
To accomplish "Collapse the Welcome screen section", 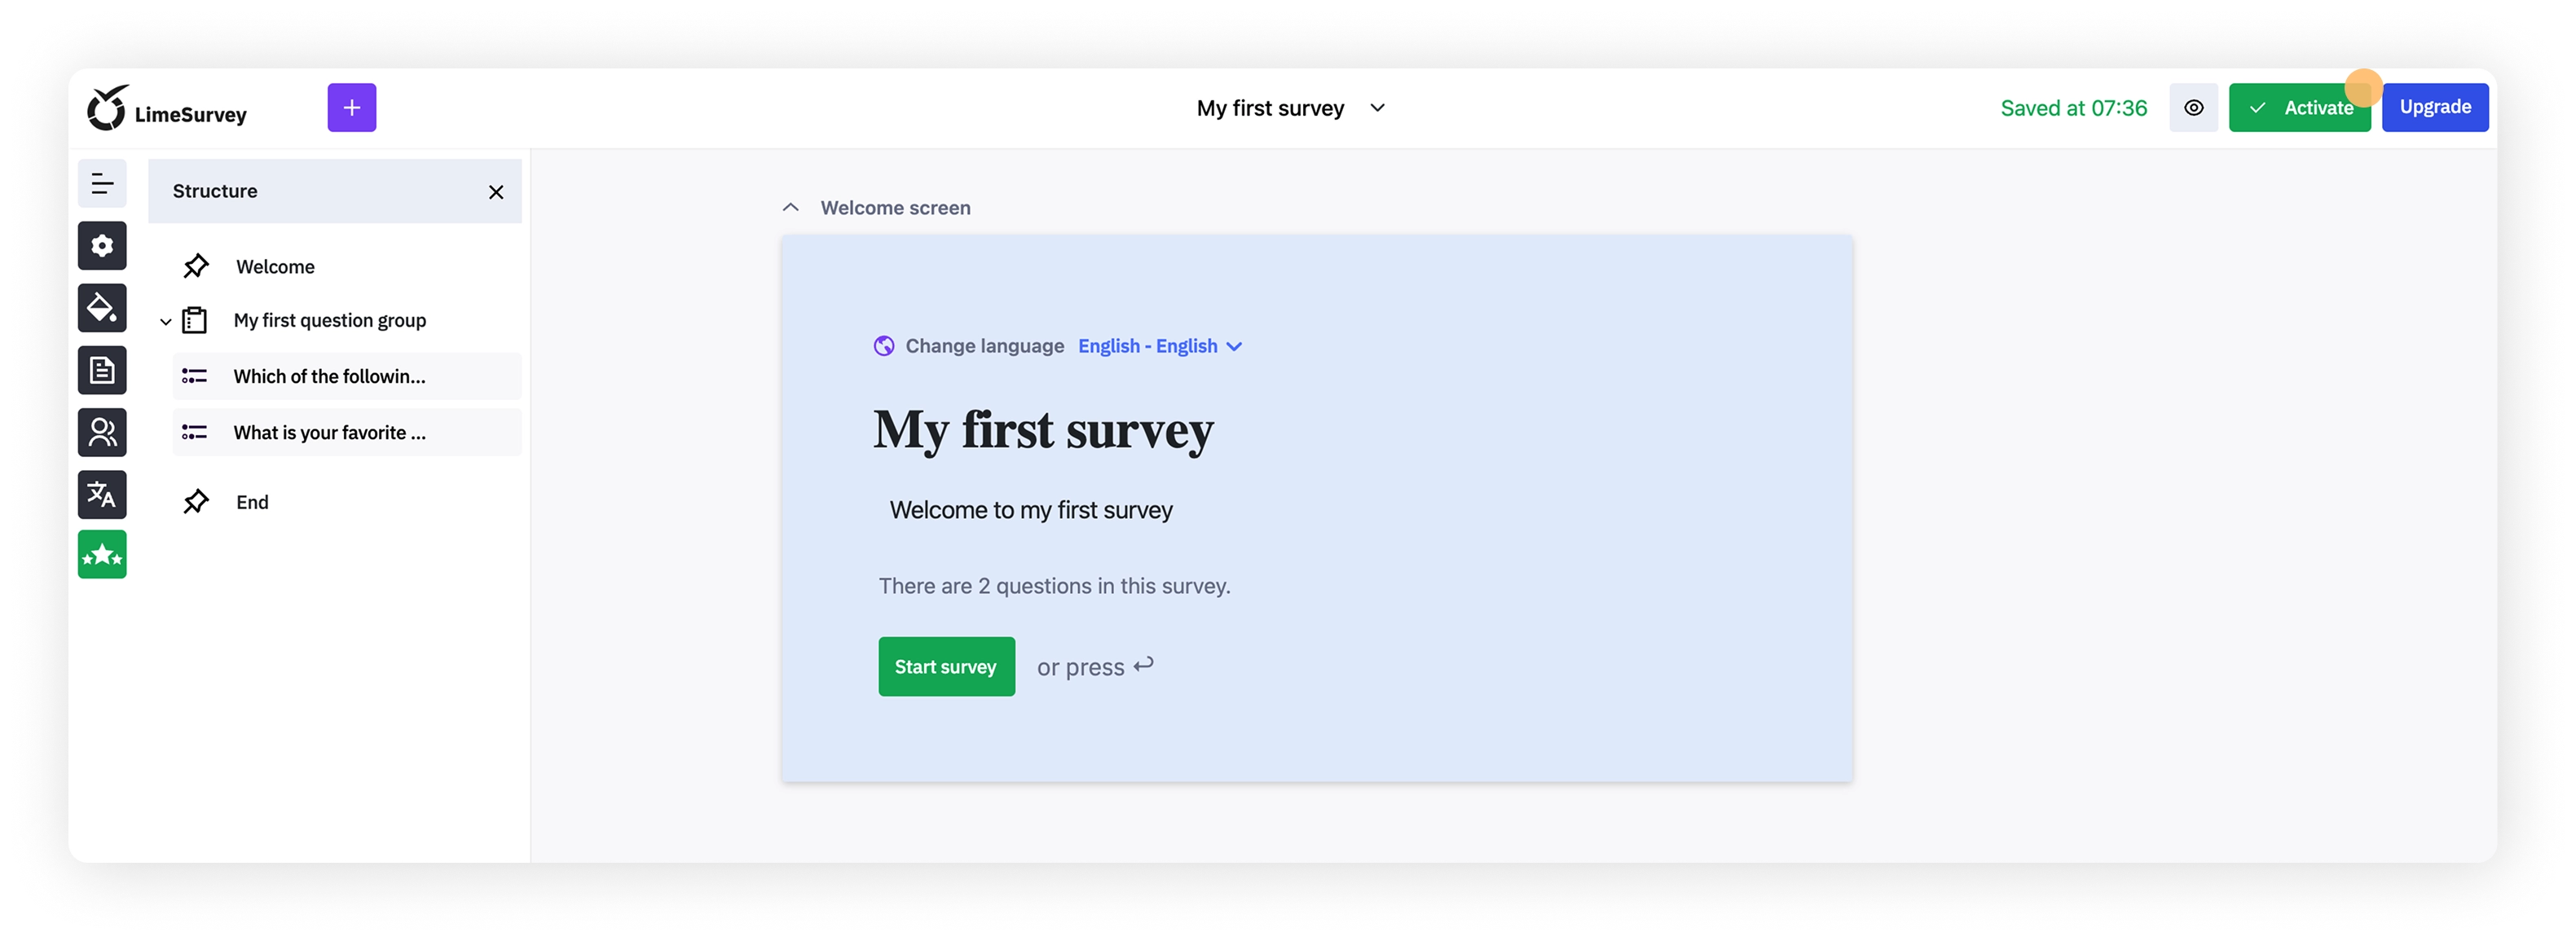I will [790, 208].
